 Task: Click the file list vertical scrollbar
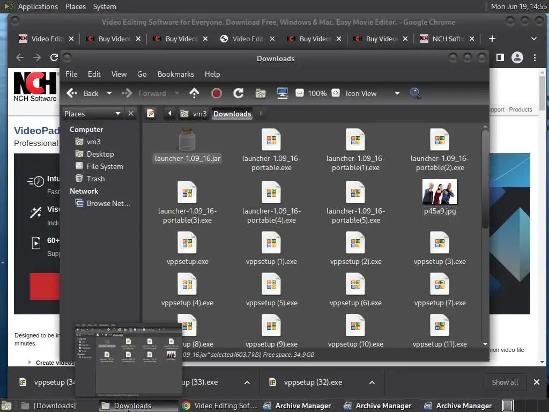tap(485, 179)
